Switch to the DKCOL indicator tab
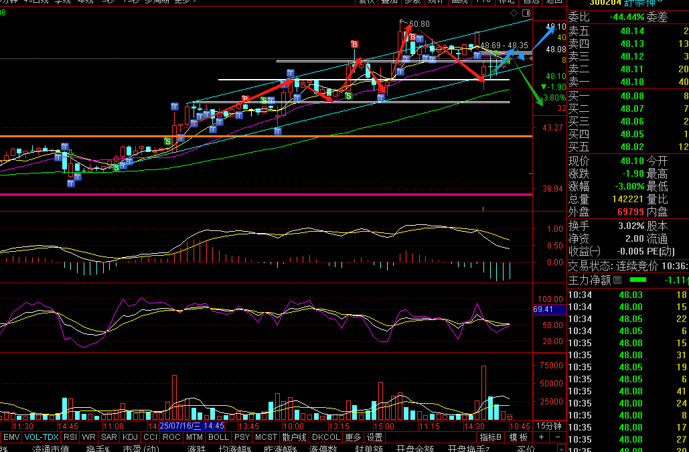 325,437
